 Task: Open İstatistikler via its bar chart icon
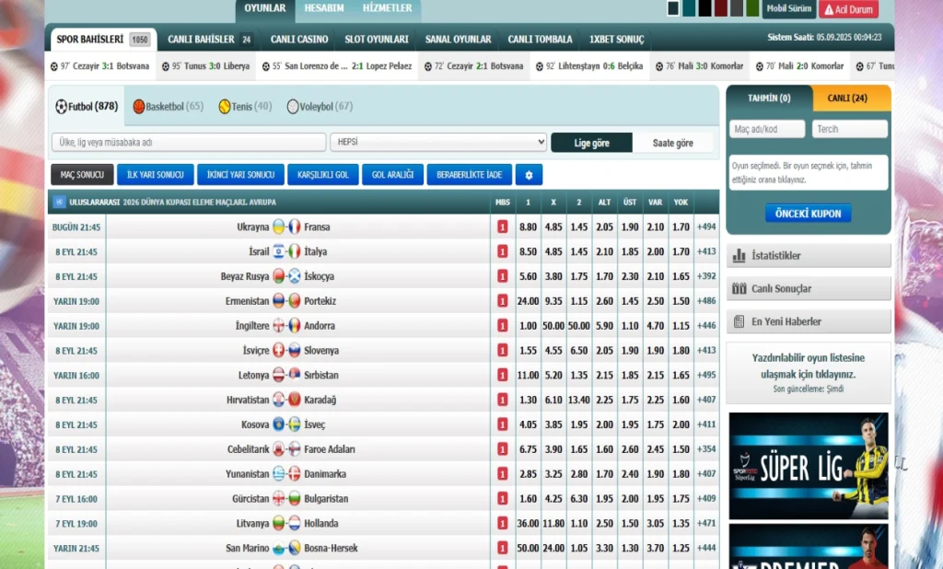(x=739, y=255)
